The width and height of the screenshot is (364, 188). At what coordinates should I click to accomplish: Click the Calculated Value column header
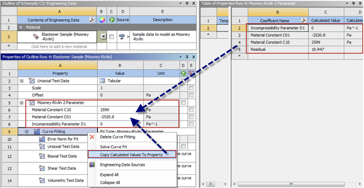(326, 20)
